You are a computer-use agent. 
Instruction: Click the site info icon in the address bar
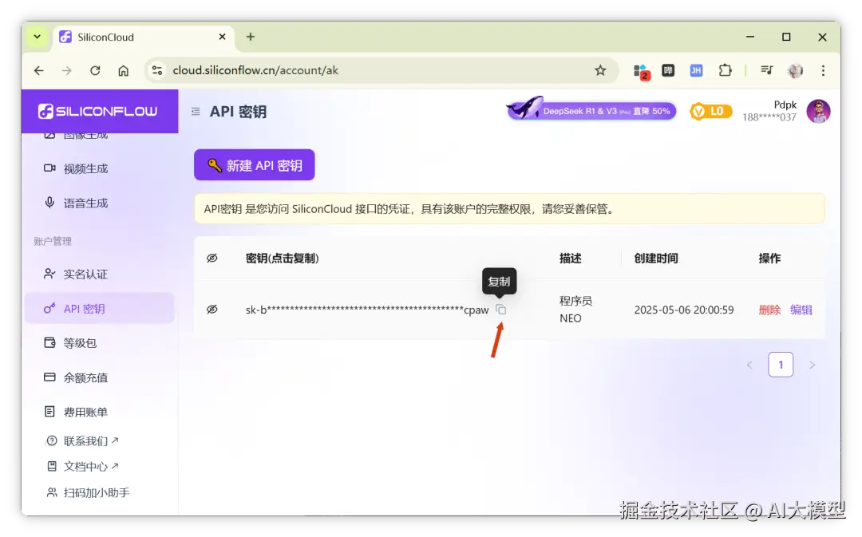(x=157, y=70)
